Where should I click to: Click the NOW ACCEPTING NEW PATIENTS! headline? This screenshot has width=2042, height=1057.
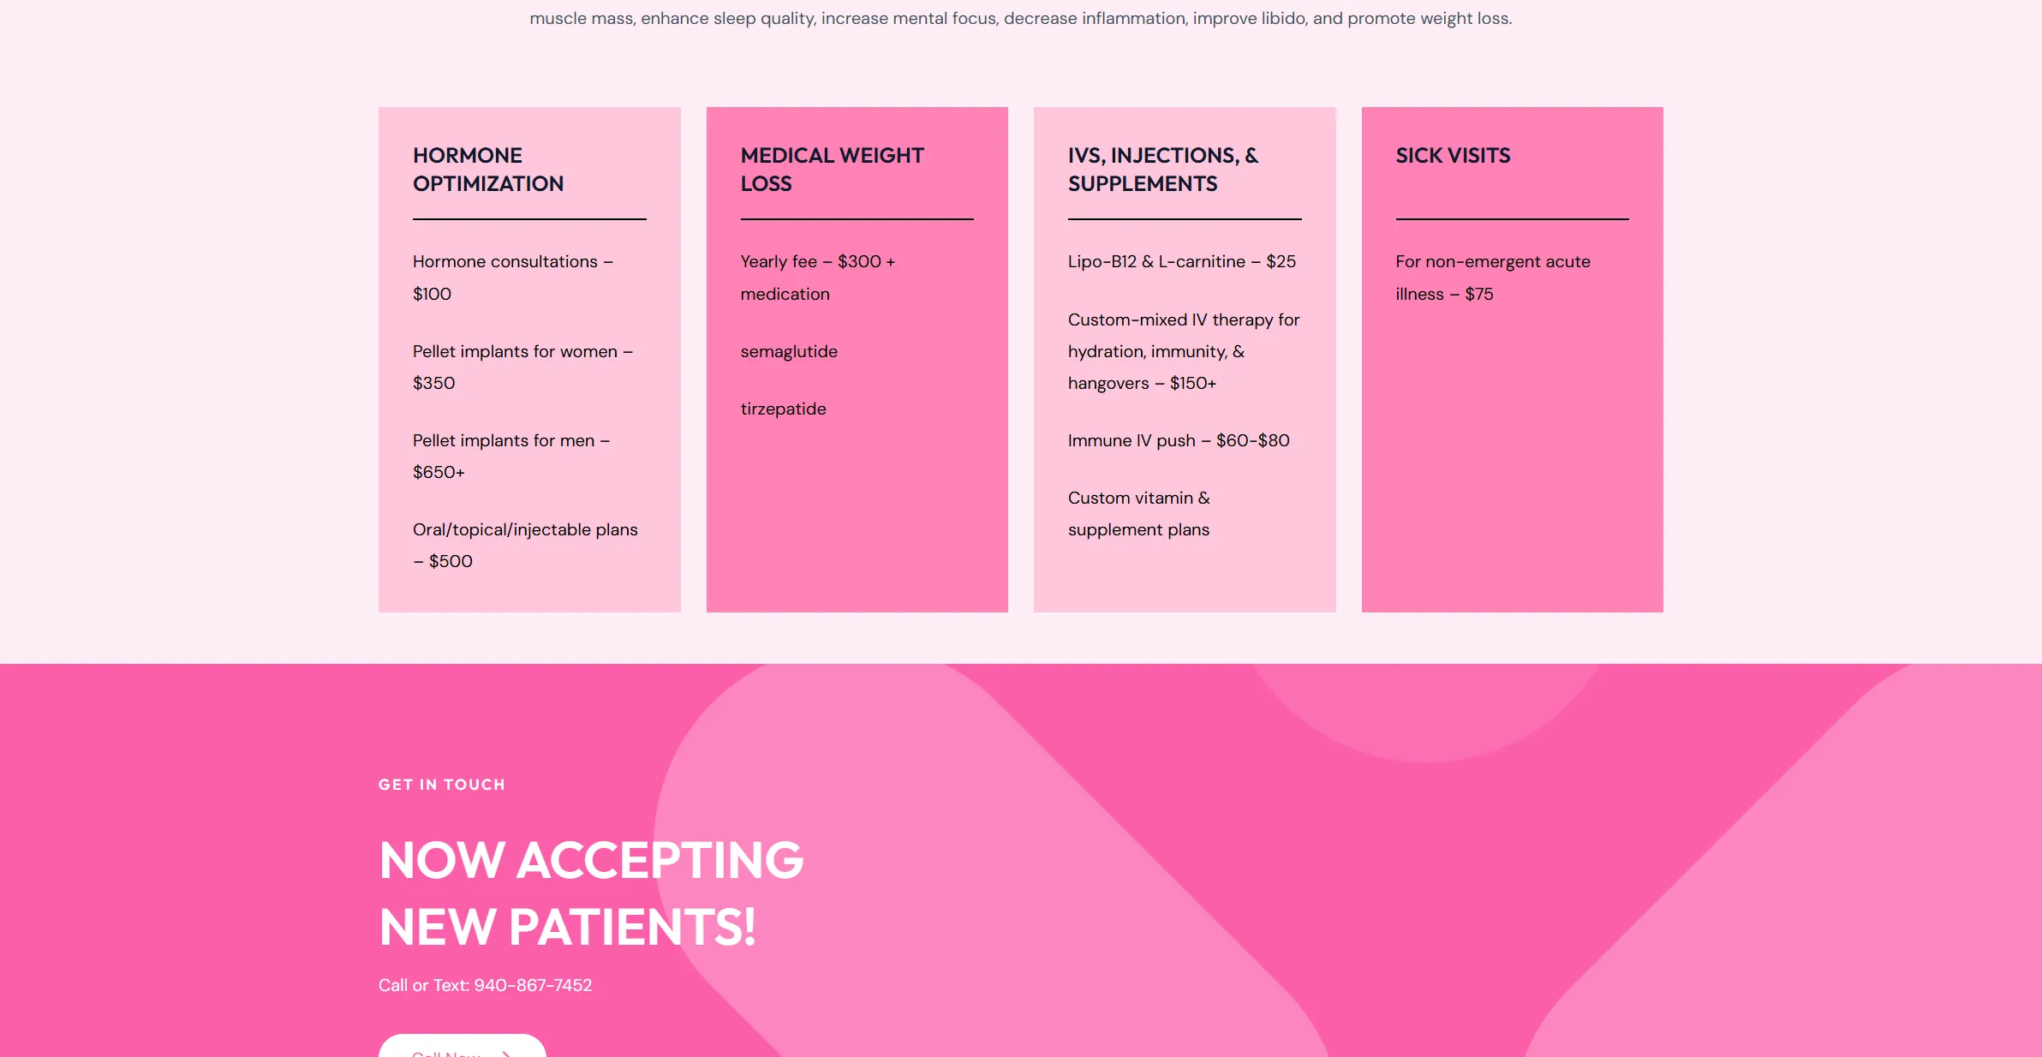coord(591,893)
